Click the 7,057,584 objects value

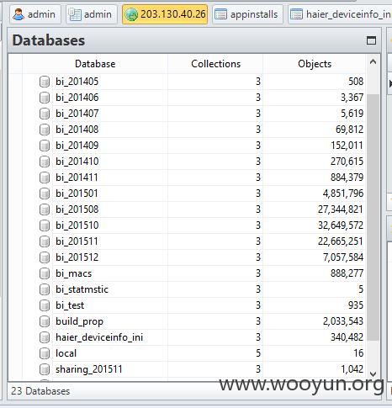coord(343,257)
